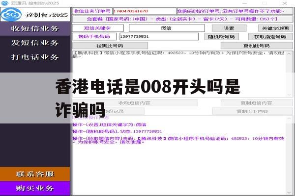Click the 5G cloud logo icon
Screen dimensions: 295x196
[x=11, y=14]
